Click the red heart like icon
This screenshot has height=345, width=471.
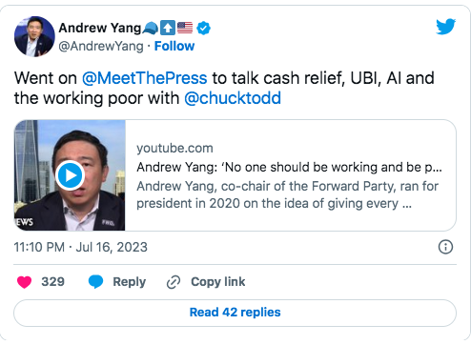pyautogui.click(x=24, y=282)
